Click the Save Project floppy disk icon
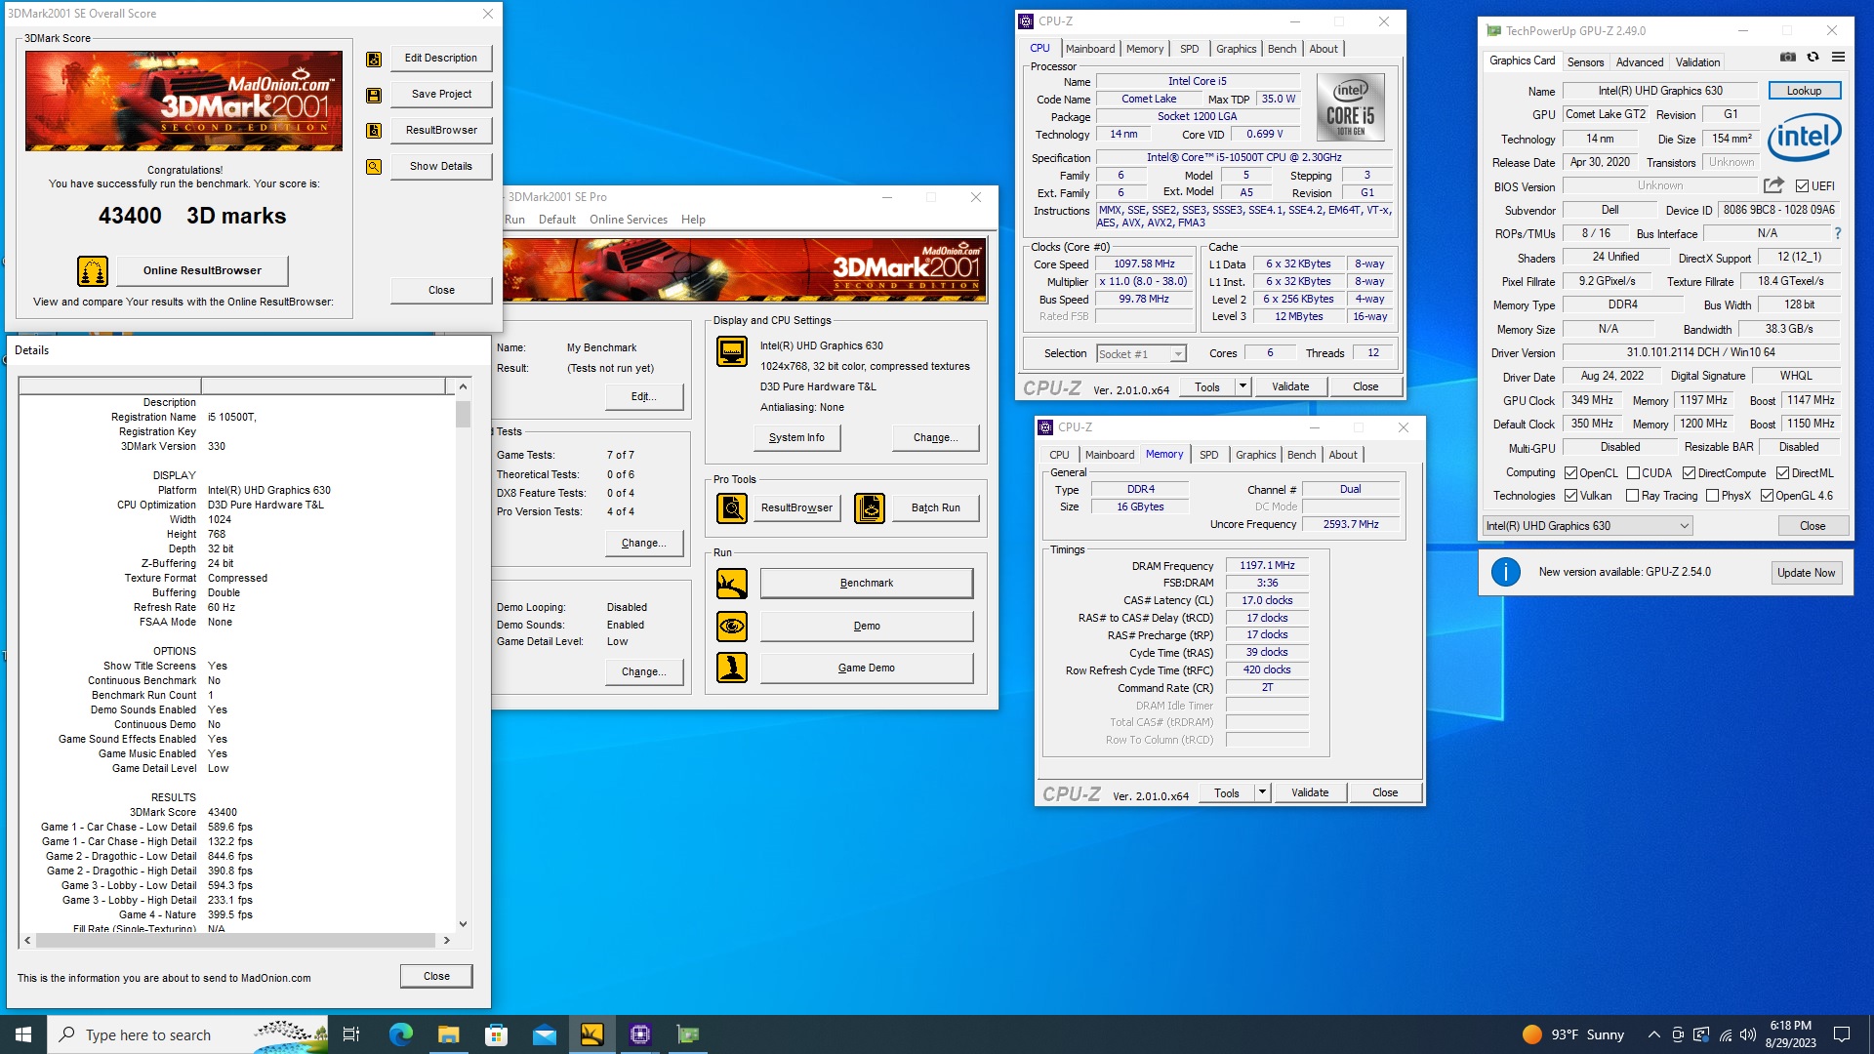Screen dimensions: 1874x1054 pos(374,96)
